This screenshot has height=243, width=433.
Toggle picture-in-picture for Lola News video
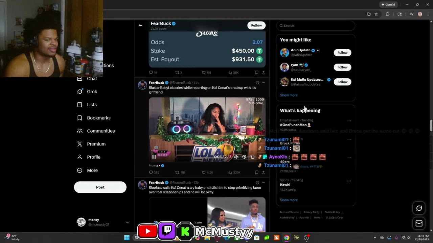point(252,157)
